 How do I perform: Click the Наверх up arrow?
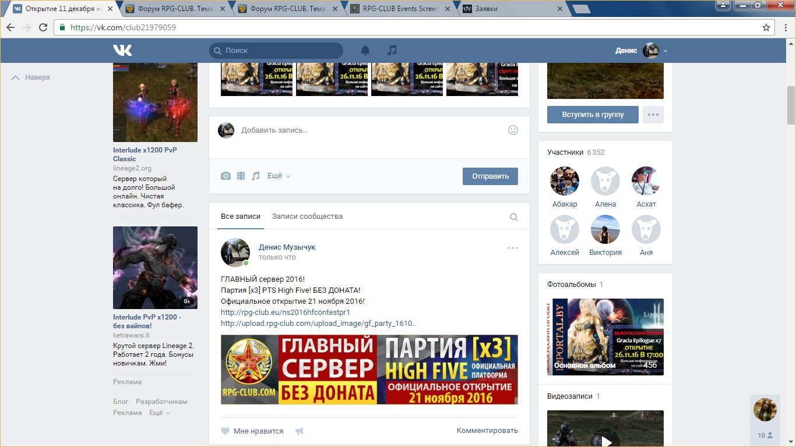[x=16, y=77]
